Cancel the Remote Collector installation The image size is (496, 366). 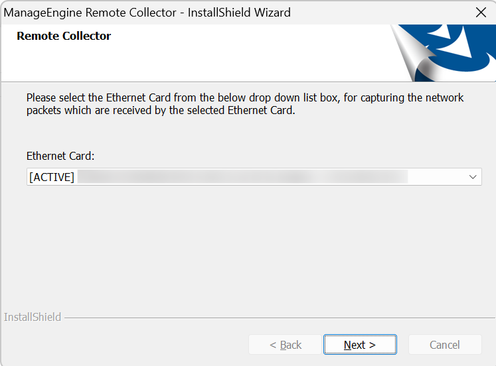(445, 345)
